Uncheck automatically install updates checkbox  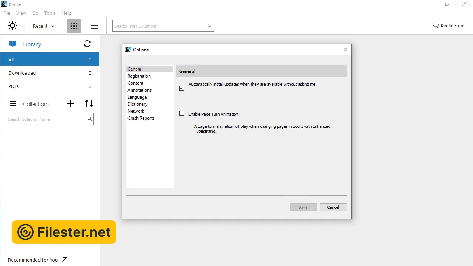(181, 88)
